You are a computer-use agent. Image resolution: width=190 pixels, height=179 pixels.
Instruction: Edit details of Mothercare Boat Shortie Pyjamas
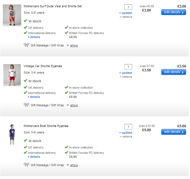coord(174,132)
